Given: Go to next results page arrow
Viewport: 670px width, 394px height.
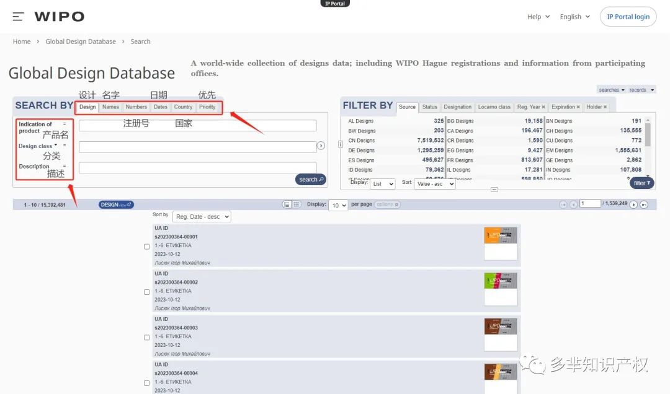Looking at the screenshot, I should click(633, 205).
